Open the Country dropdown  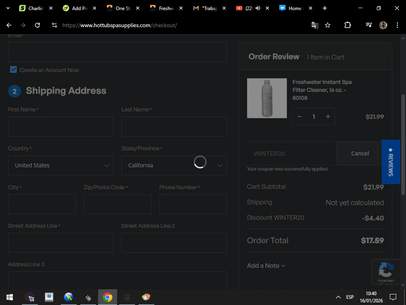click(x=61, y=165)
